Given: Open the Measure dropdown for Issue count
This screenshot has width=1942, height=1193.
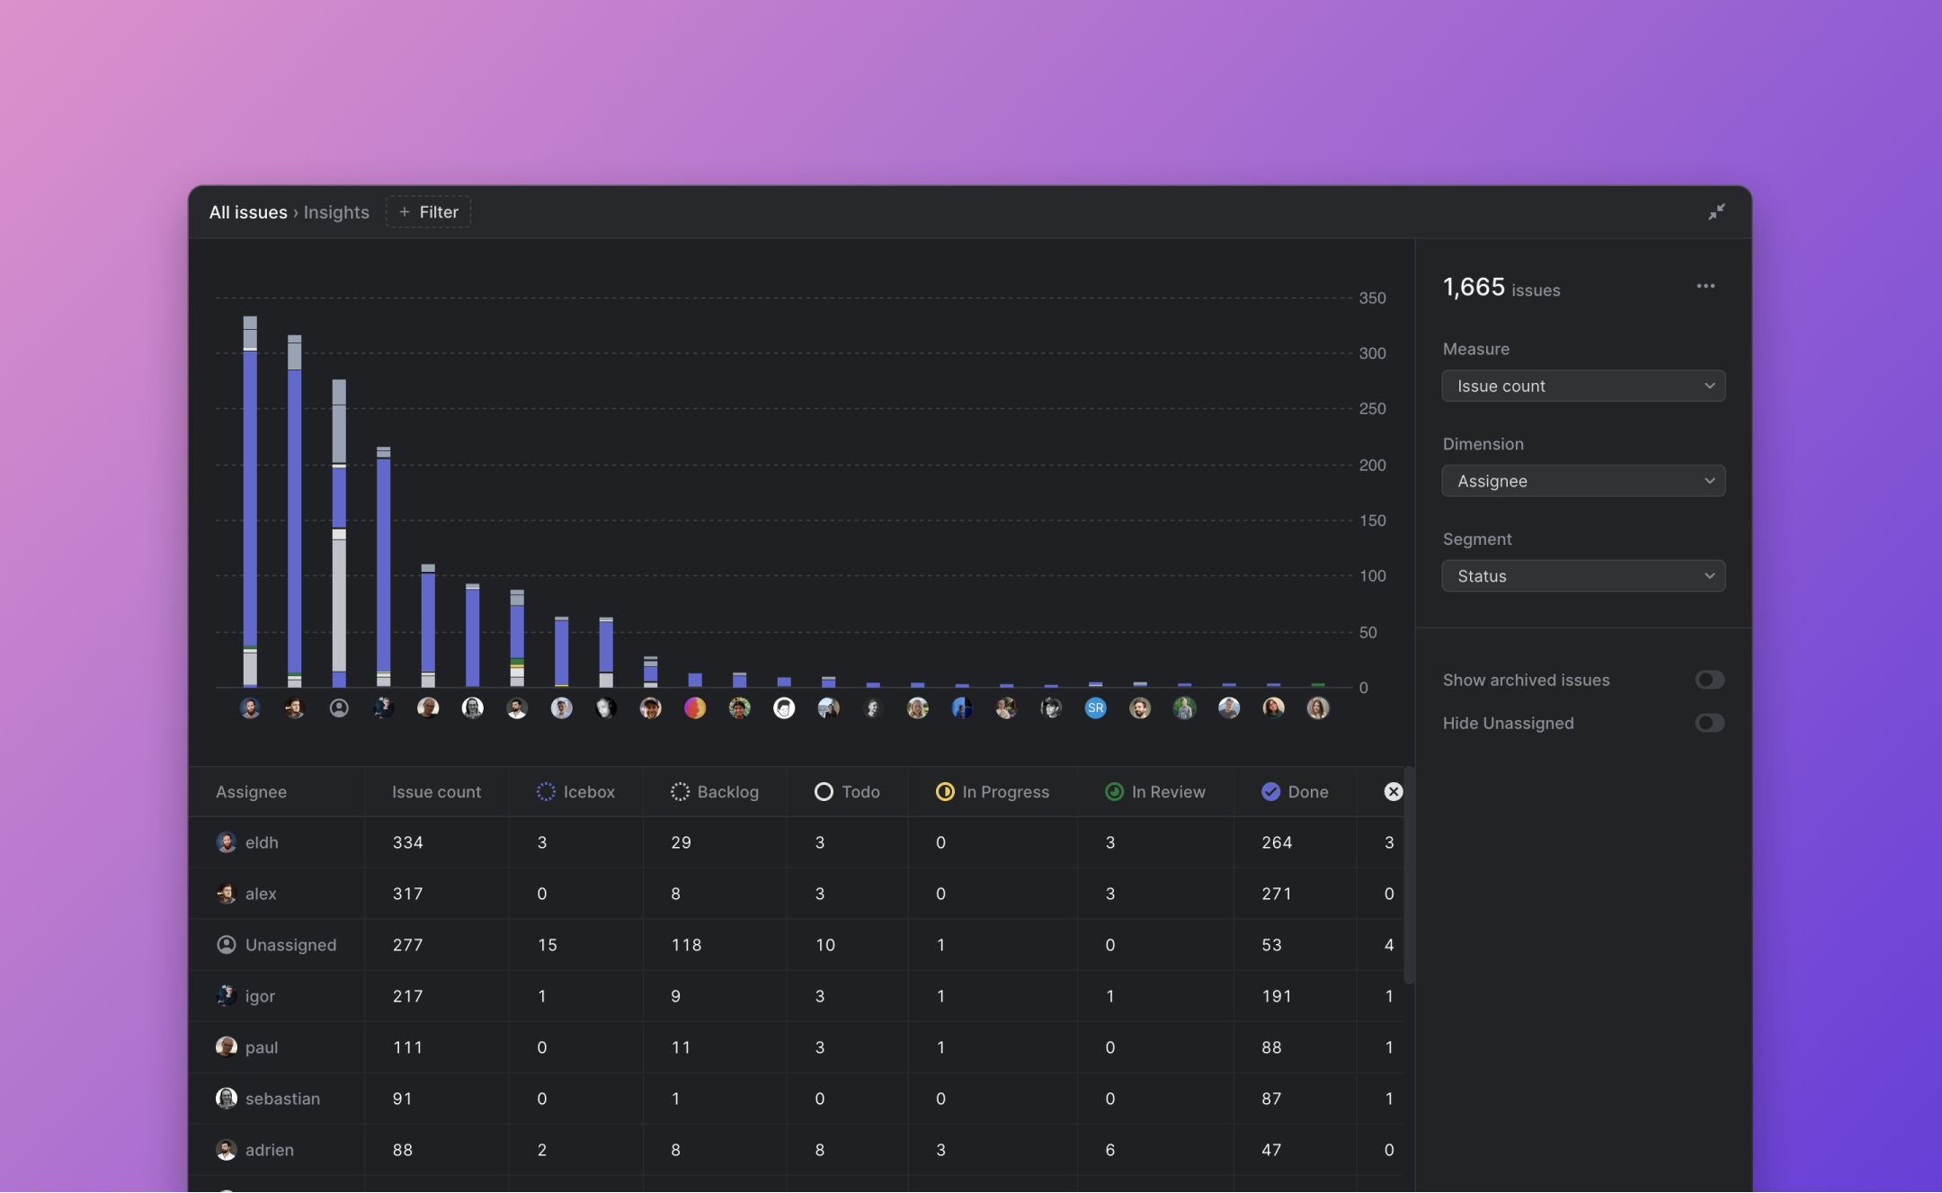Looking at the screenshot, I should [1582, 386].
